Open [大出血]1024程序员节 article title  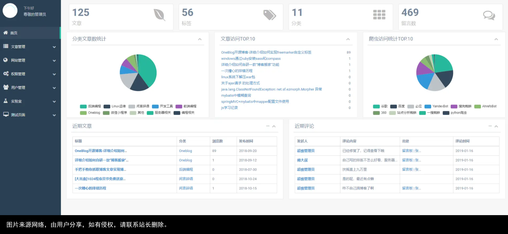click(100, 179)
